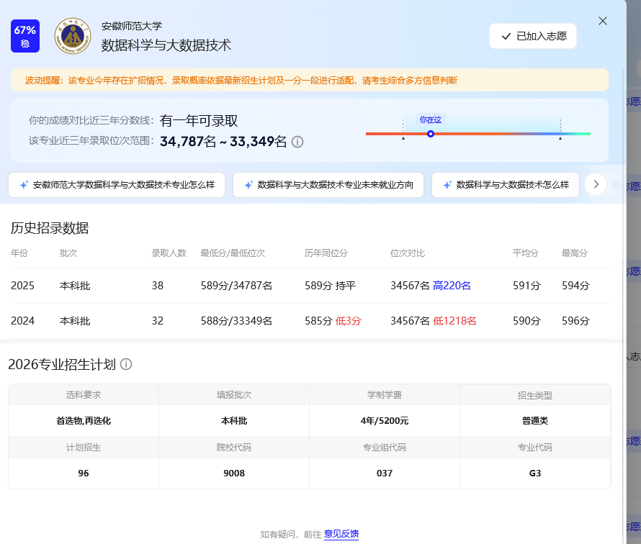Click 录取人数 value 38
Image resolution: width=641 pixels, height=544 pixels.
158,286
